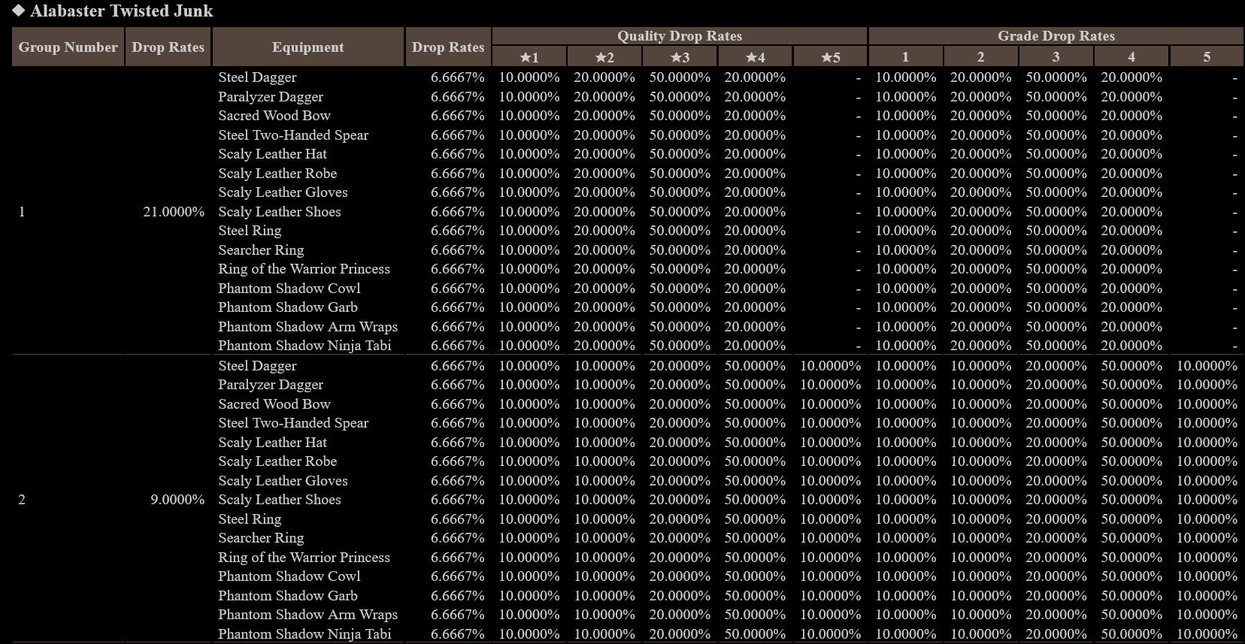
Task: Select "Ring of the Warrior Princess" in group 2
Action: (x=304, y=558)
